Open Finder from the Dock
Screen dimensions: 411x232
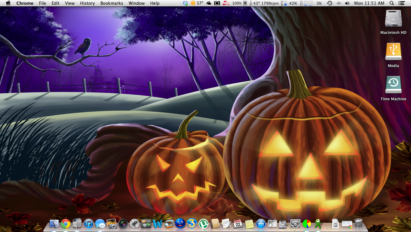click(x=54, y=224)
